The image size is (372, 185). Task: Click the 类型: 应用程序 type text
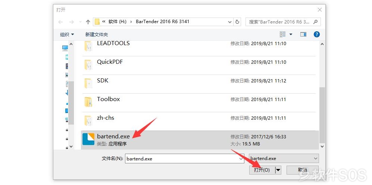(x=112, y=144)
